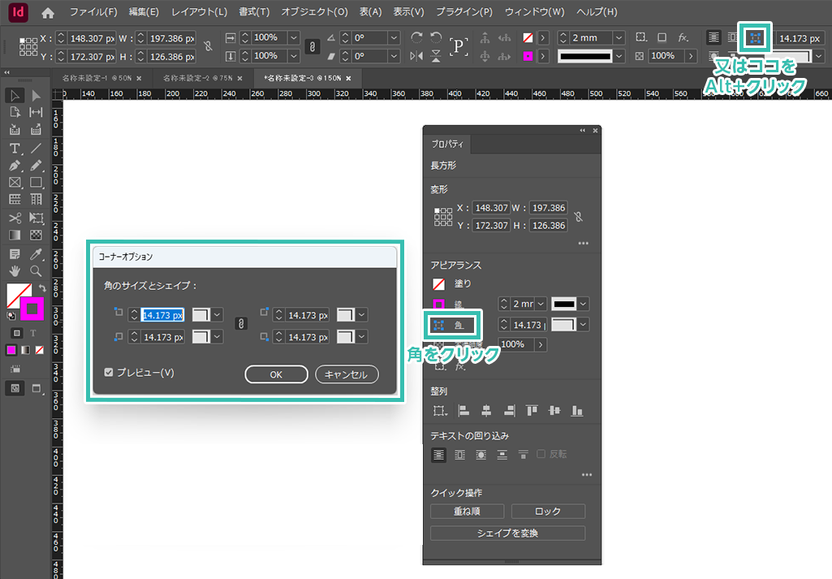
Task: Open the 書式(T) menu
Action: tap(254, 11)
